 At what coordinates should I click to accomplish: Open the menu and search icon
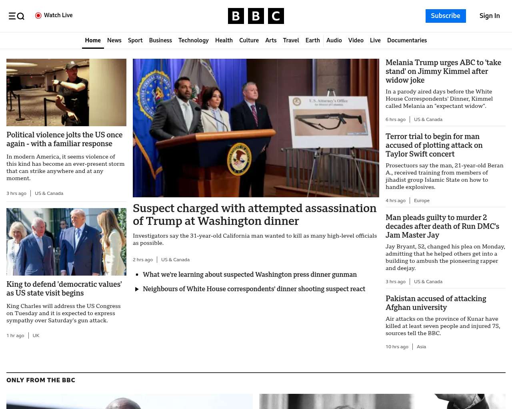[x=16, y=16]
